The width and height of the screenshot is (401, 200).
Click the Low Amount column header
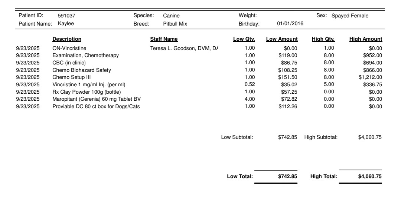click(282, 39)
